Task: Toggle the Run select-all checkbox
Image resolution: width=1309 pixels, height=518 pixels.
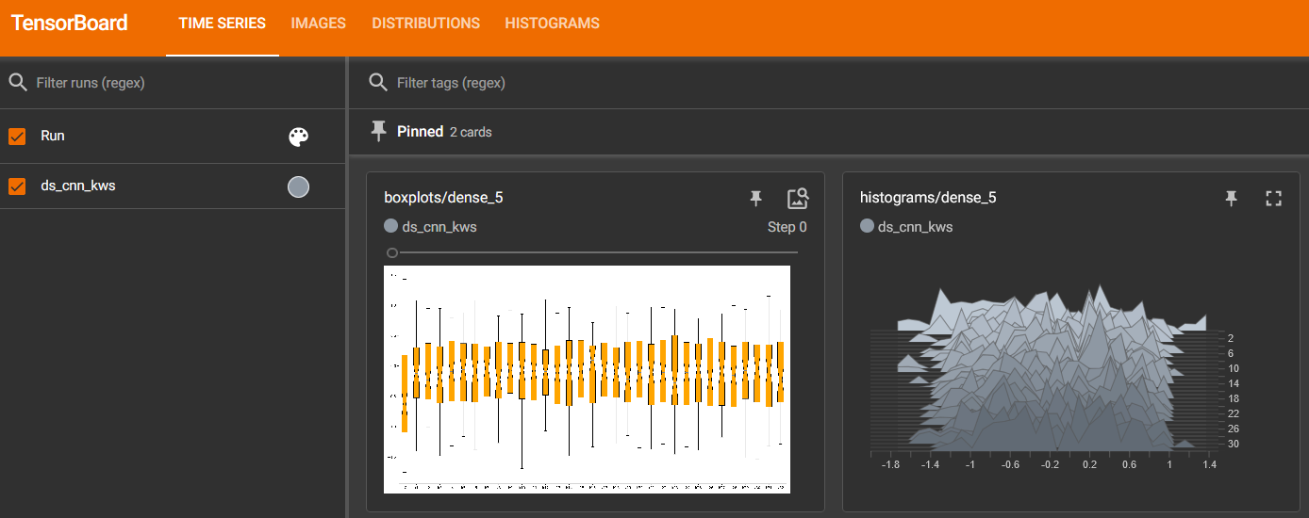Action: 17,137
